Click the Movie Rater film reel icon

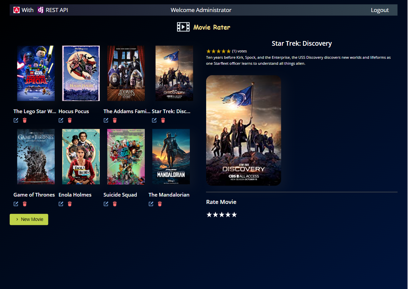(183, 27)
